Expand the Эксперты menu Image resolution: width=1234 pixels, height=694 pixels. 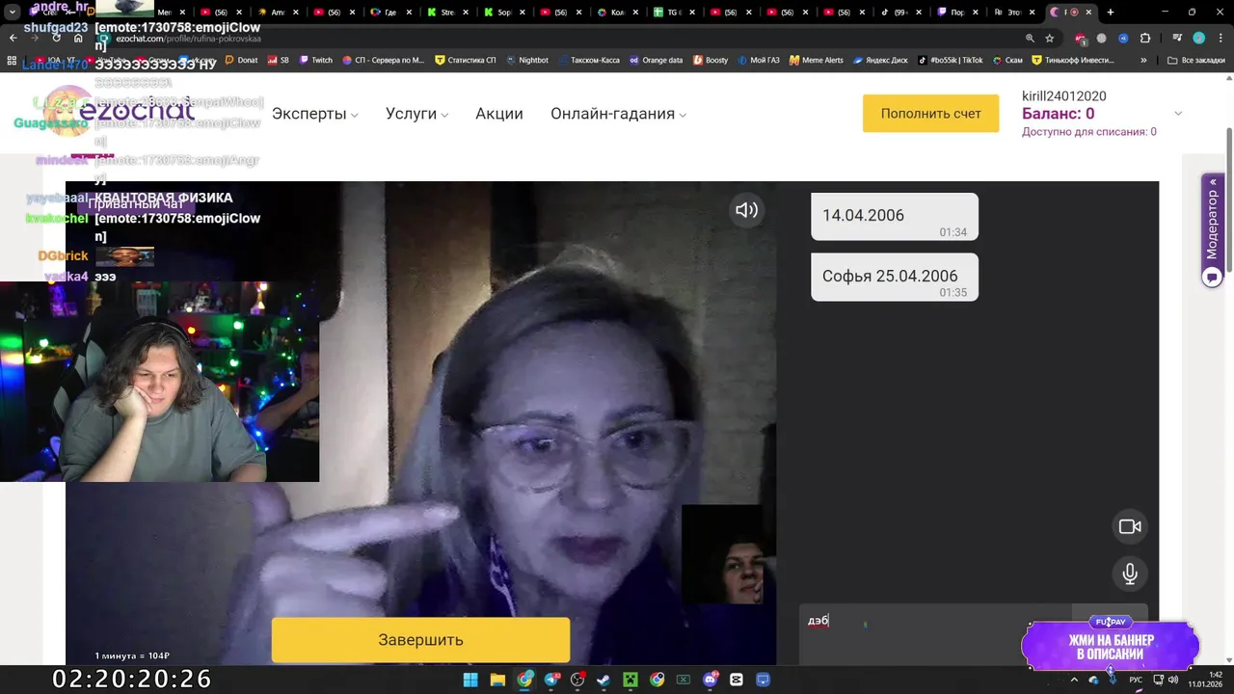pyautogui.click(x=314, y=114)
